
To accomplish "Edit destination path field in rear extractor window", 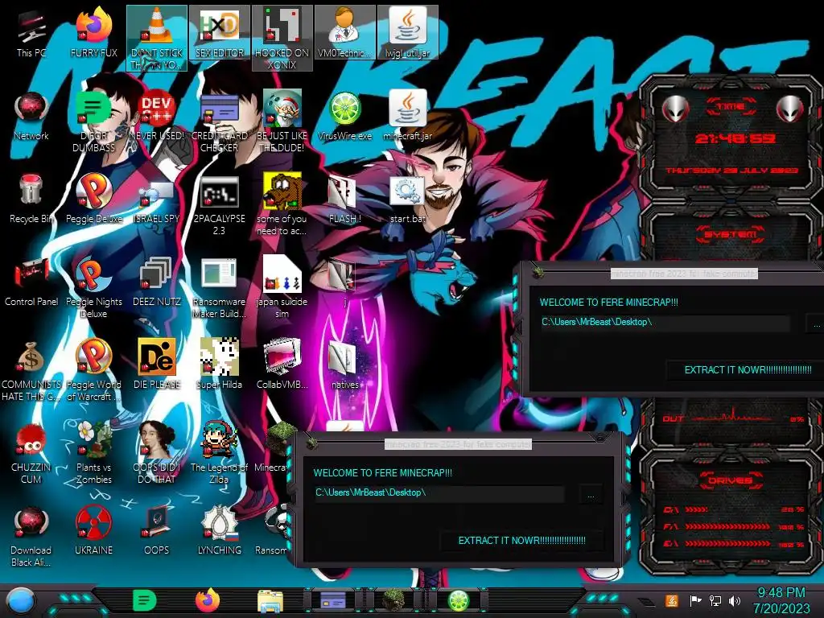I will click(x=665, y=322).
